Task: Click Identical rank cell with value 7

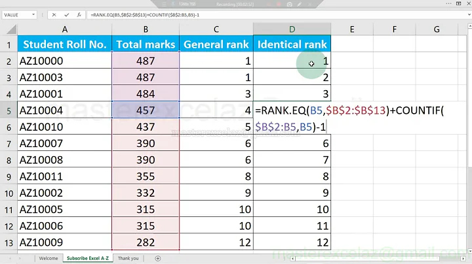Action: 292,160
